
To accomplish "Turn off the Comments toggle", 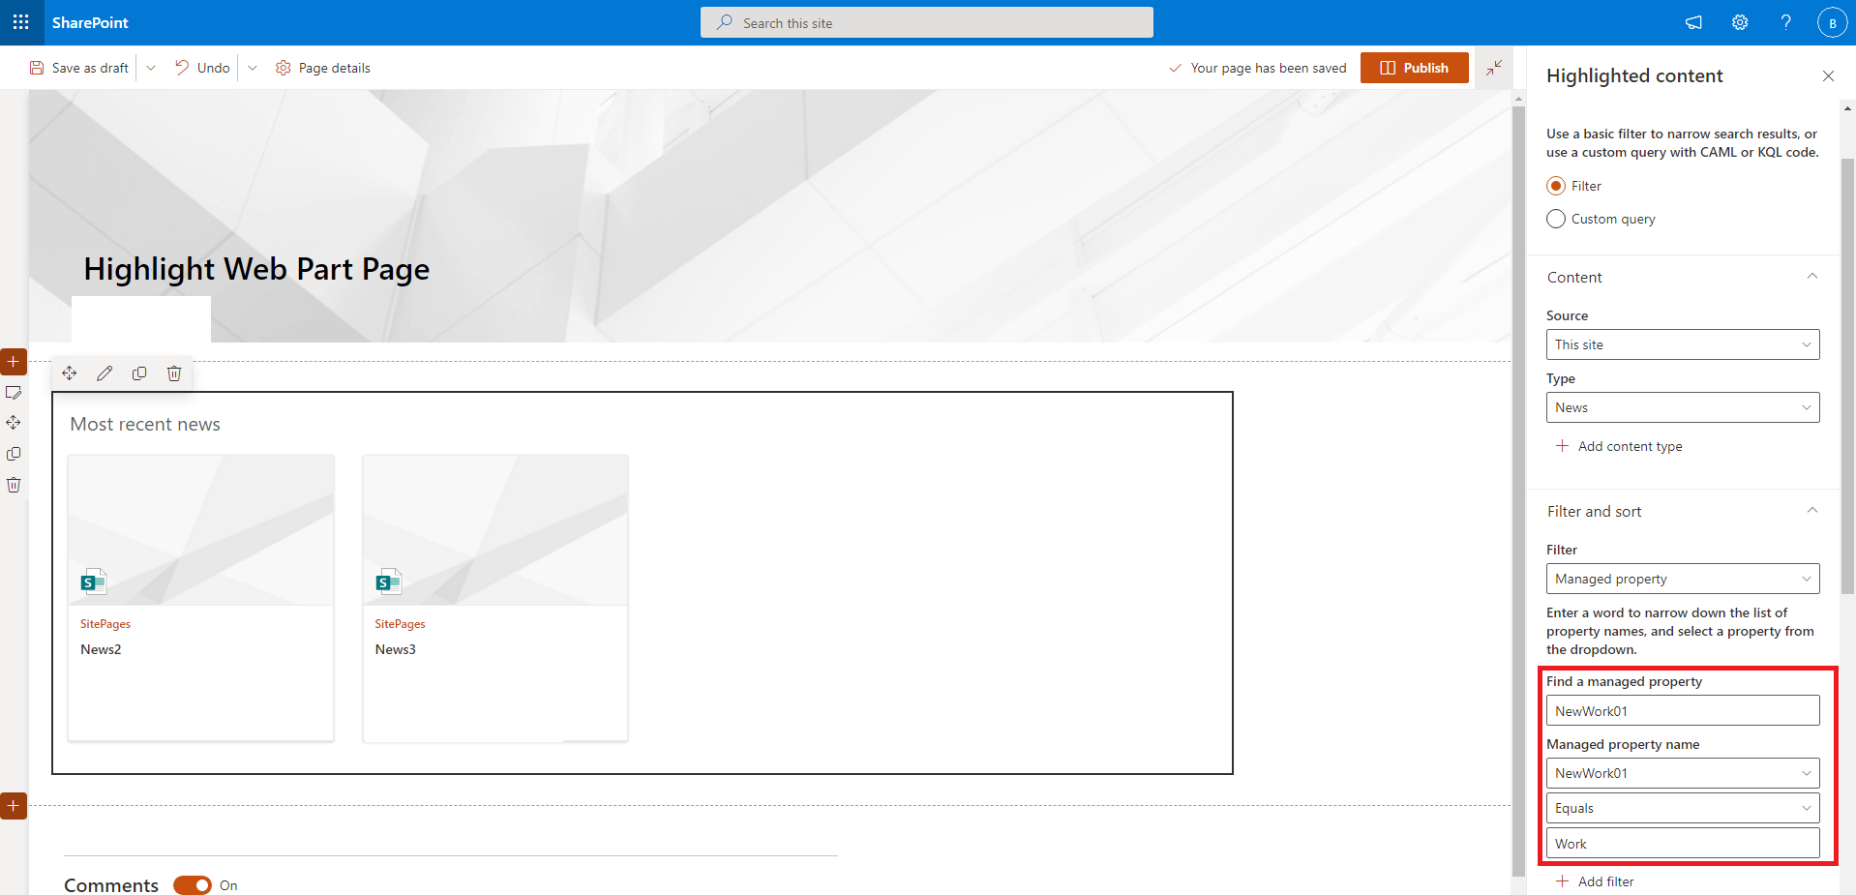I will (193, 885).
